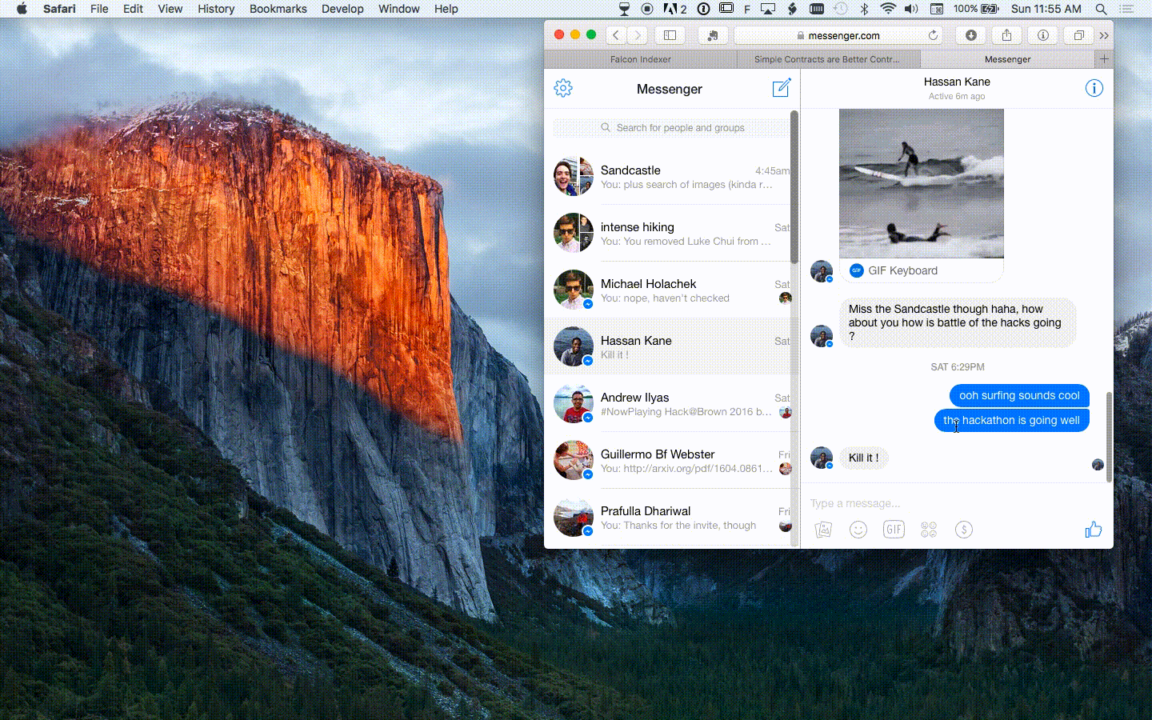The image size is (1152, 720).
Task: Open conversation info panel
Action: click(1094, 88)
